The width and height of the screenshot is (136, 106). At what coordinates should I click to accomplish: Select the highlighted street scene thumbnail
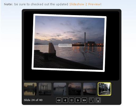pos(104,89)
